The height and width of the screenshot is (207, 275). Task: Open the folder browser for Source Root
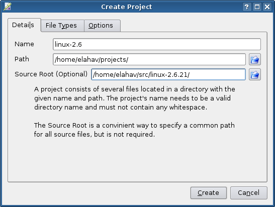[255, 74]
